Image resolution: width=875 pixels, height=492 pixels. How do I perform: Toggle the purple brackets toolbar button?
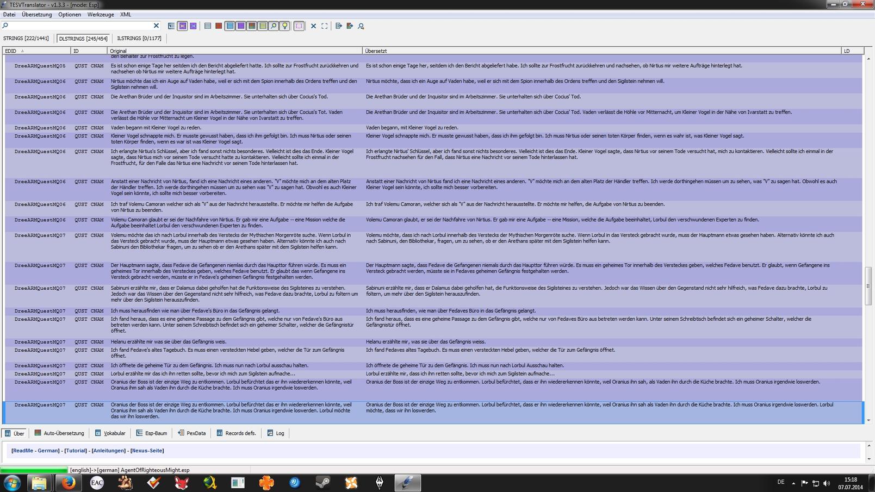coord(299,26)
